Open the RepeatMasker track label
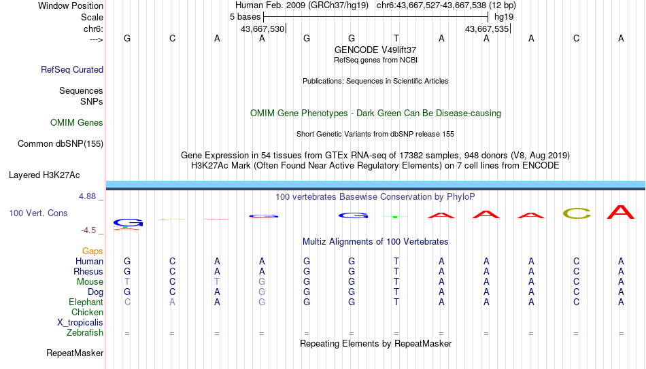 tap(75, 353)
